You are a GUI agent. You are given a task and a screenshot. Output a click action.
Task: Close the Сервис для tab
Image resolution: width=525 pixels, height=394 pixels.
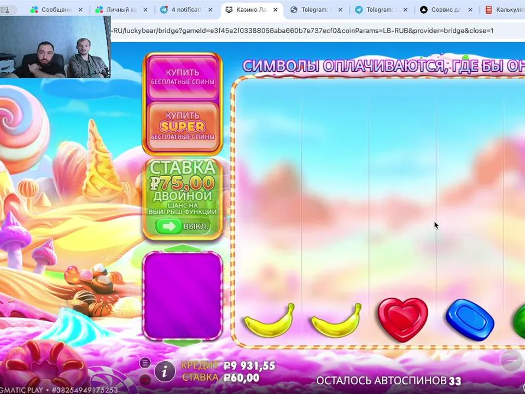(470, 10)
